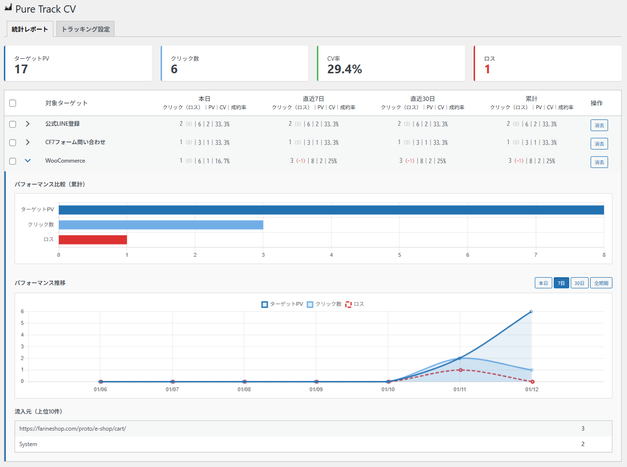Image resolution: width=627 pixels, height=467 pixels.
Task: Click the Pure Track CV logo icon
Action: tap(8, 7)
